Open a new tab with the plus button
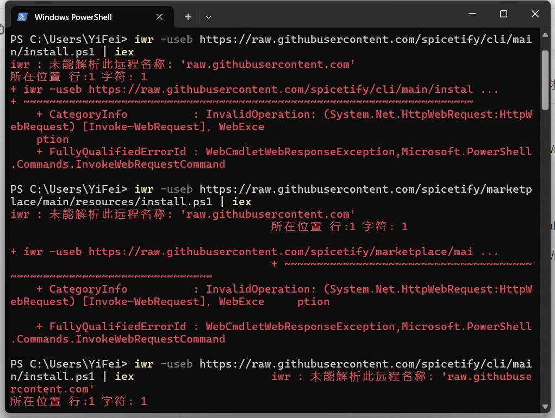 (188, 17)
